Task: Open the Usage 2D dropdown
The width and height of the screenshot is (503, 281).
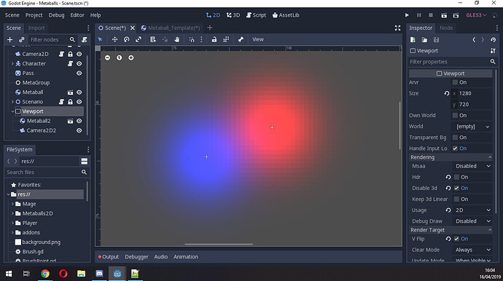Action: point(472,210)
